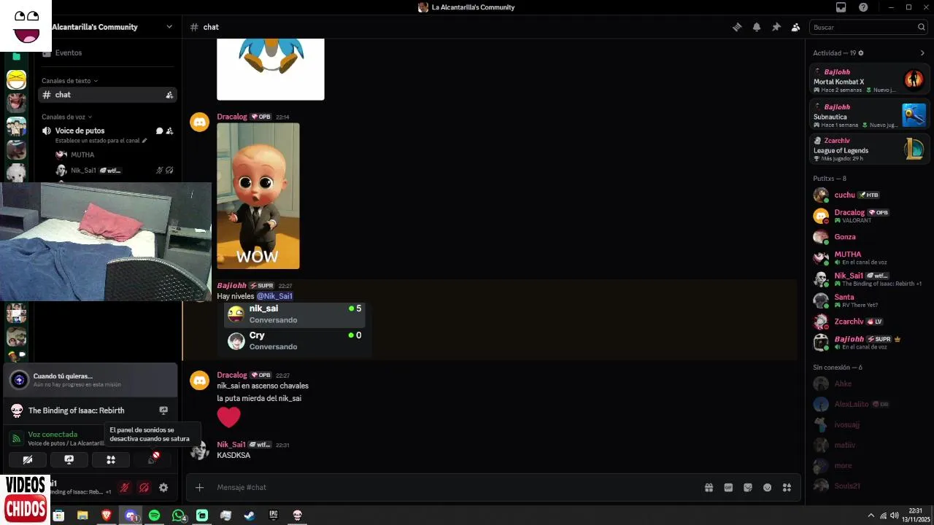The width and height of the screenshot is (934, 525).
Task: Select Souls21 in the offline members
Action: 869,486
